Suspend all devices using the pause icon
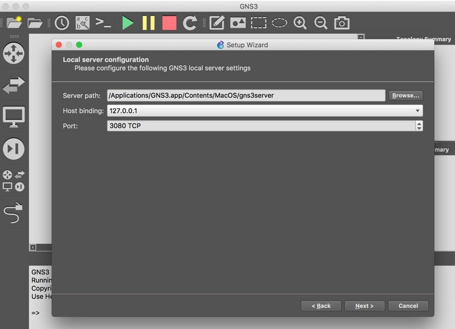 [x=148, y=23]
